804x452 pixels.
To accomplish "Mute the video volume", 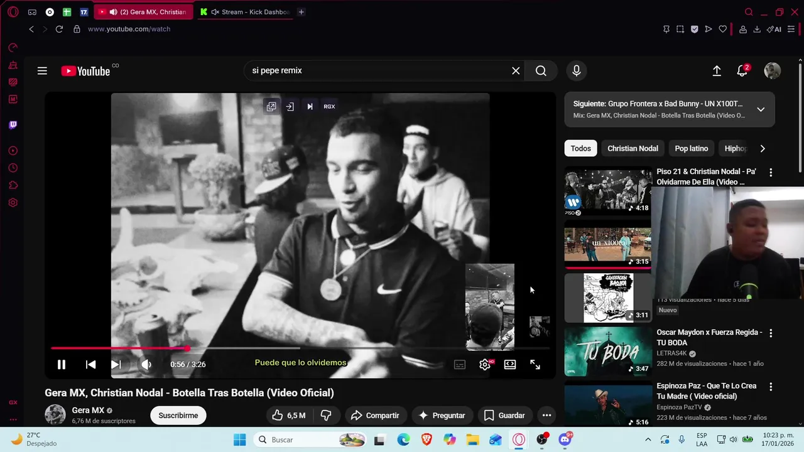I will pos(146,364).
